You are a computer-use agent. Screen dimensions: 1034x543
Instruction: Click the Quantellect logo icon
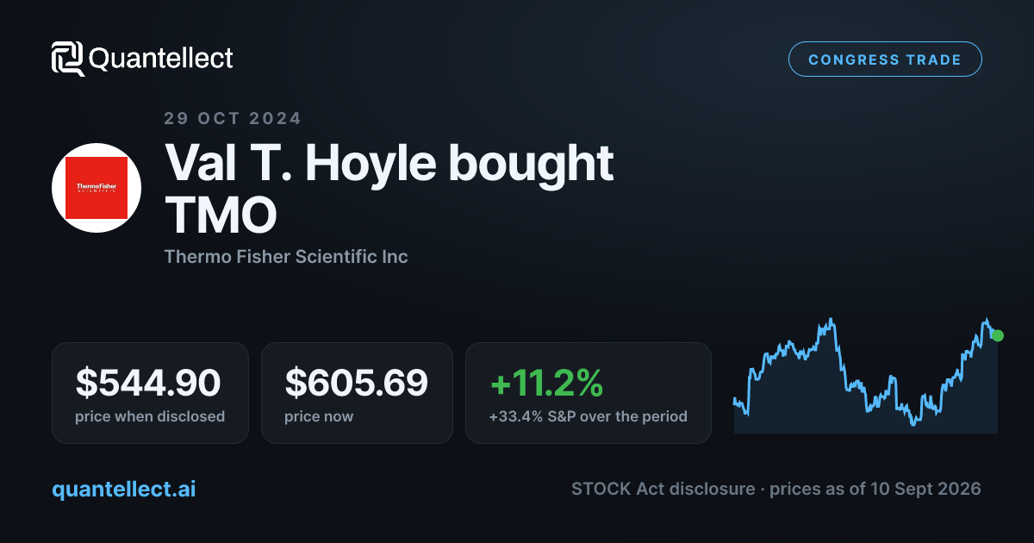68,59
